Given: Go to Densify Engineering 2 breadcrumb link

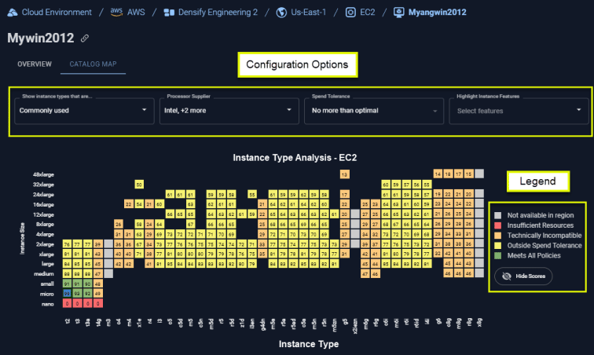Looking at the screenshot, I should (218, 13).
